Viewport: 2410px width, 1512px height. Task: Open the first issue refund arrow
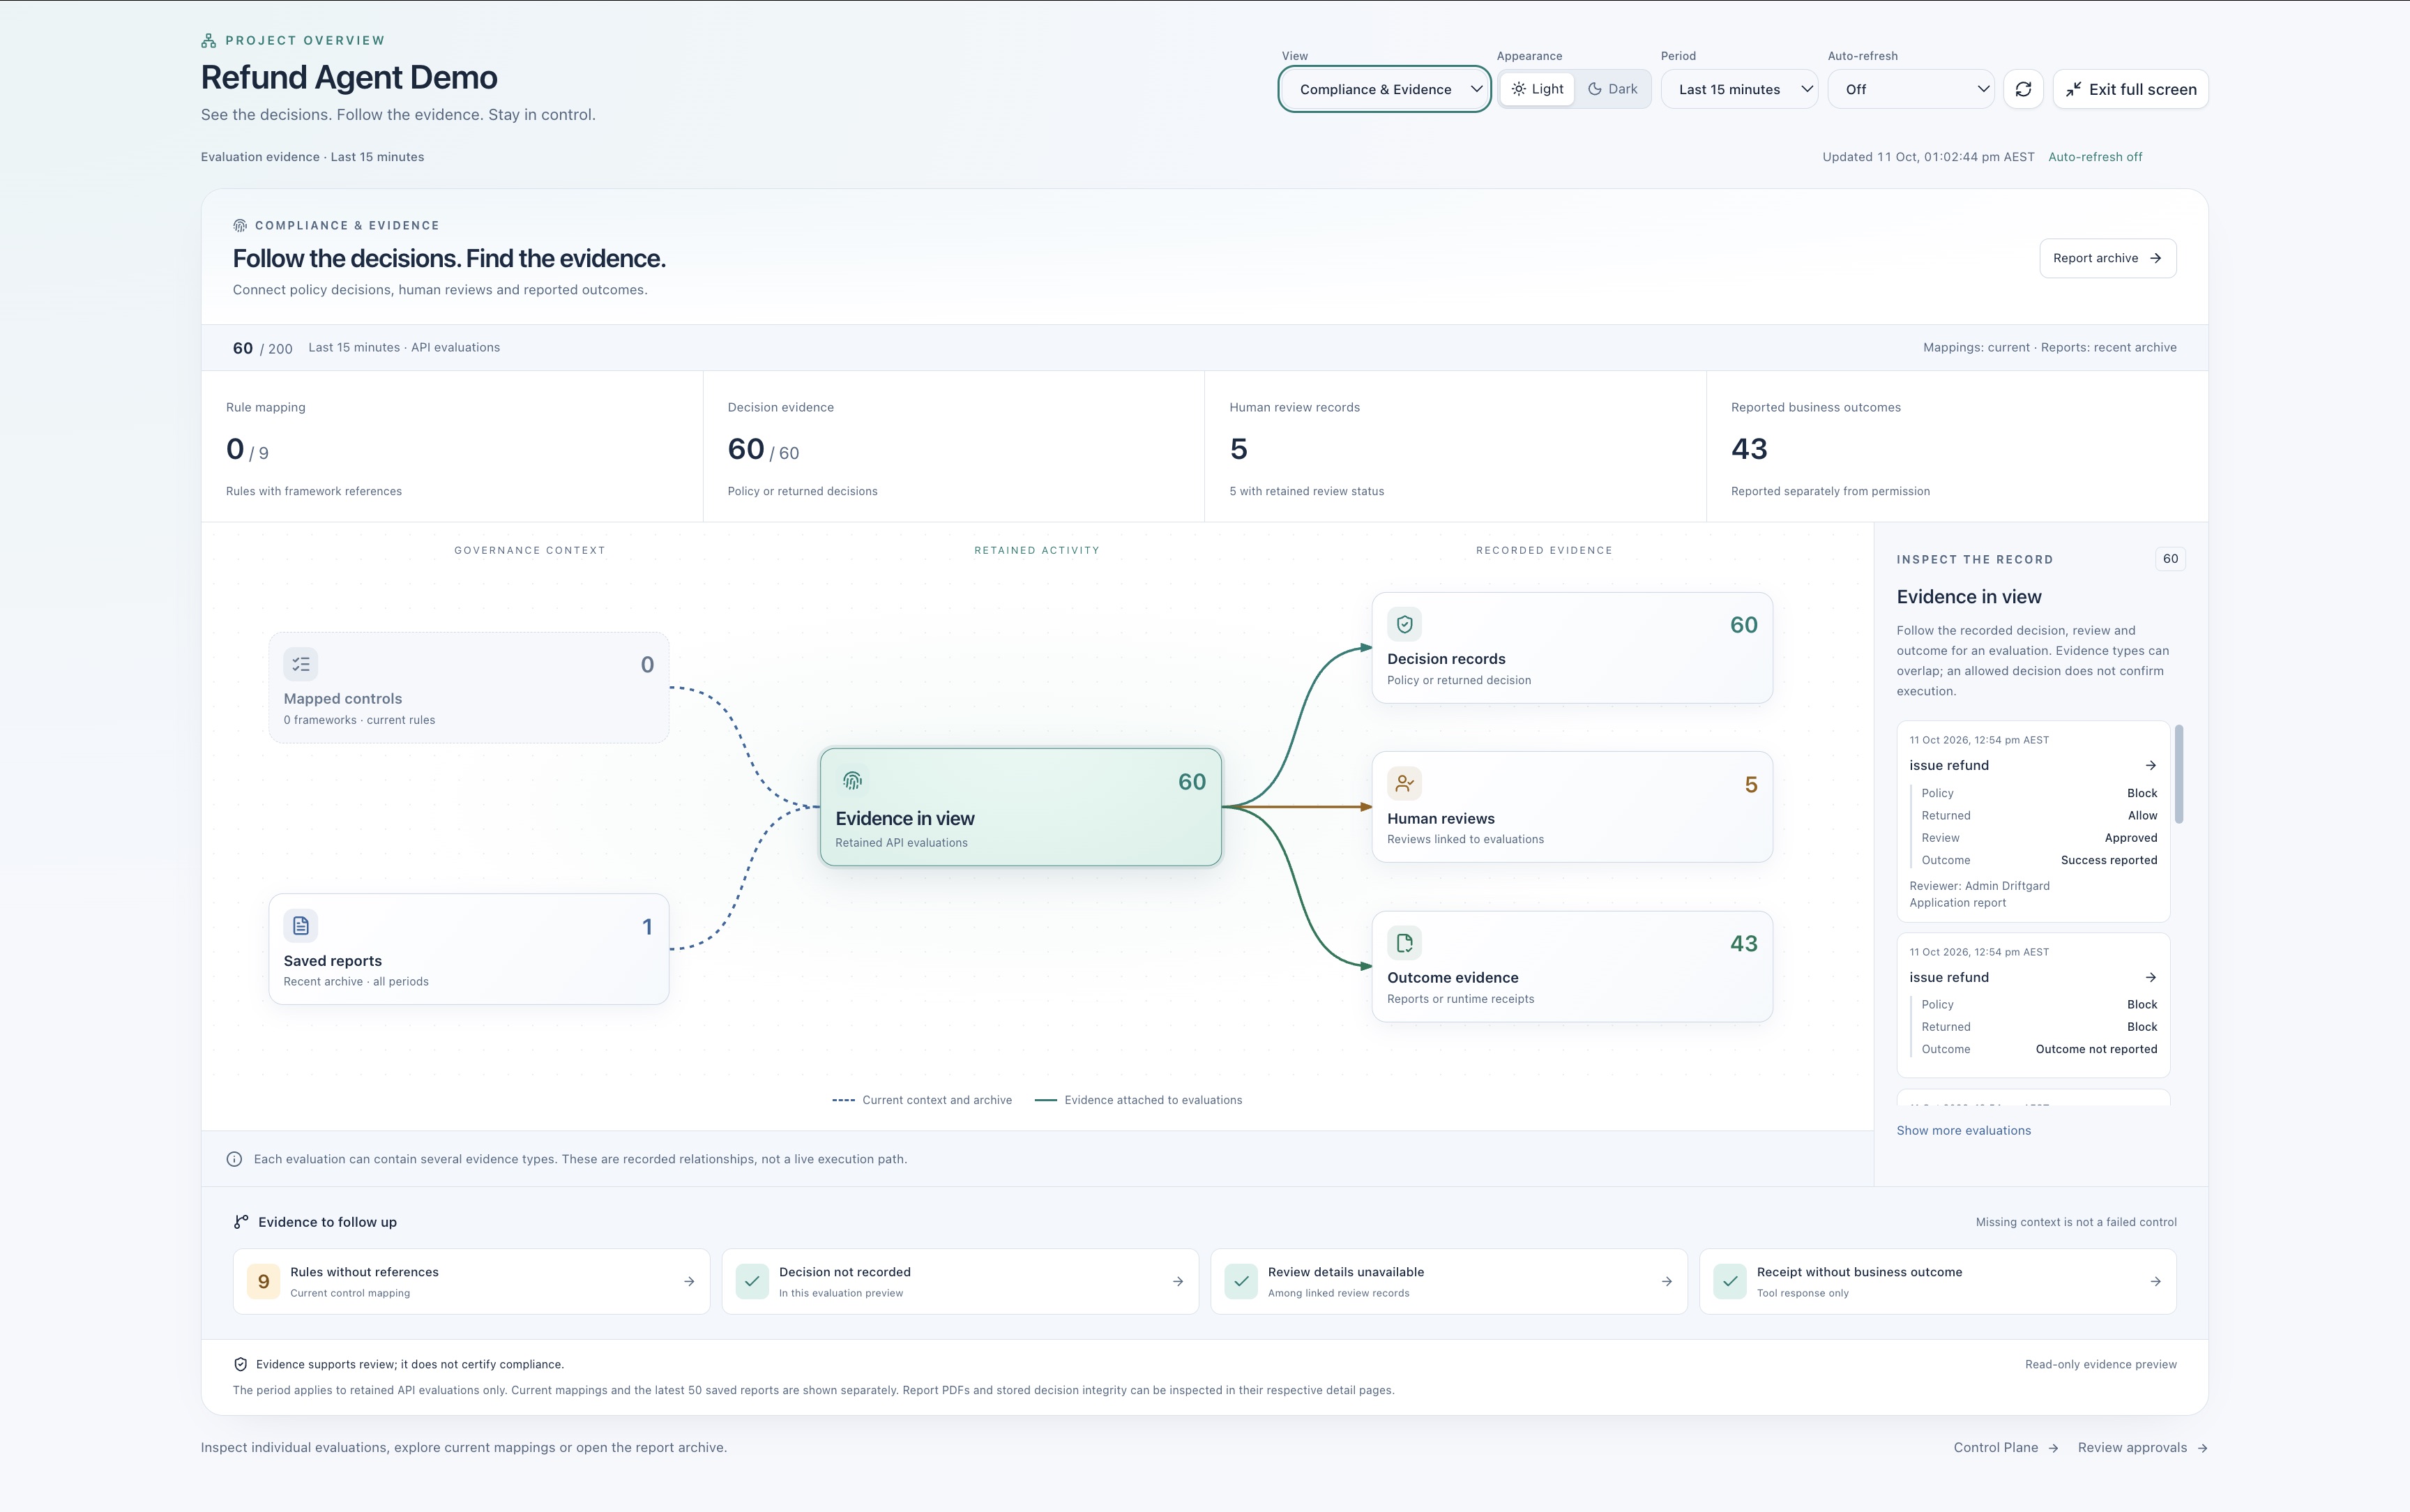point(2150,765)
